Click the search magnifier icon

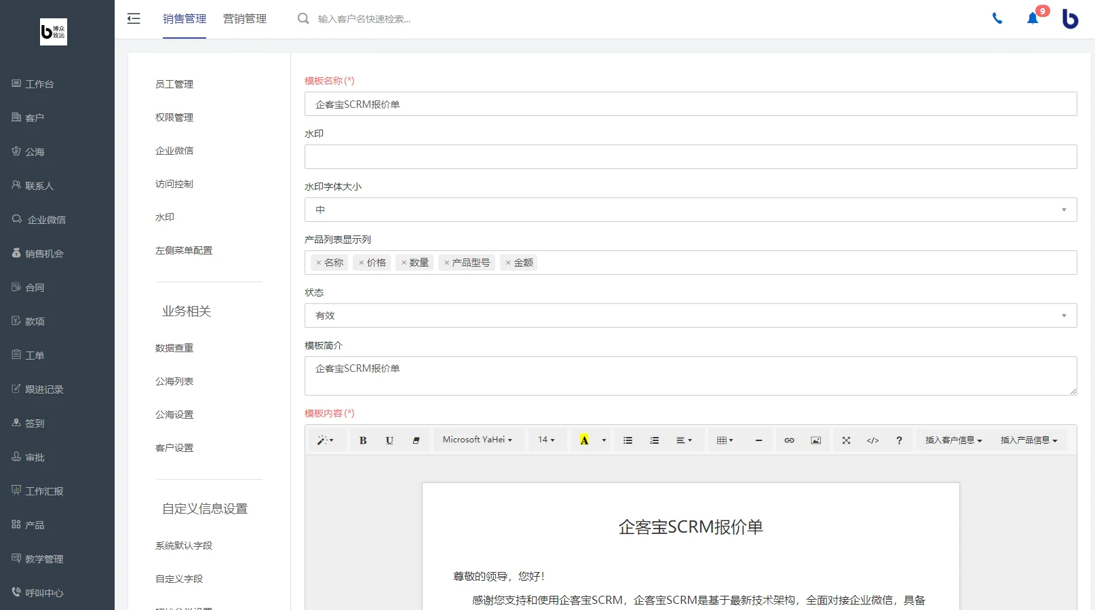(x=303, y=19)
